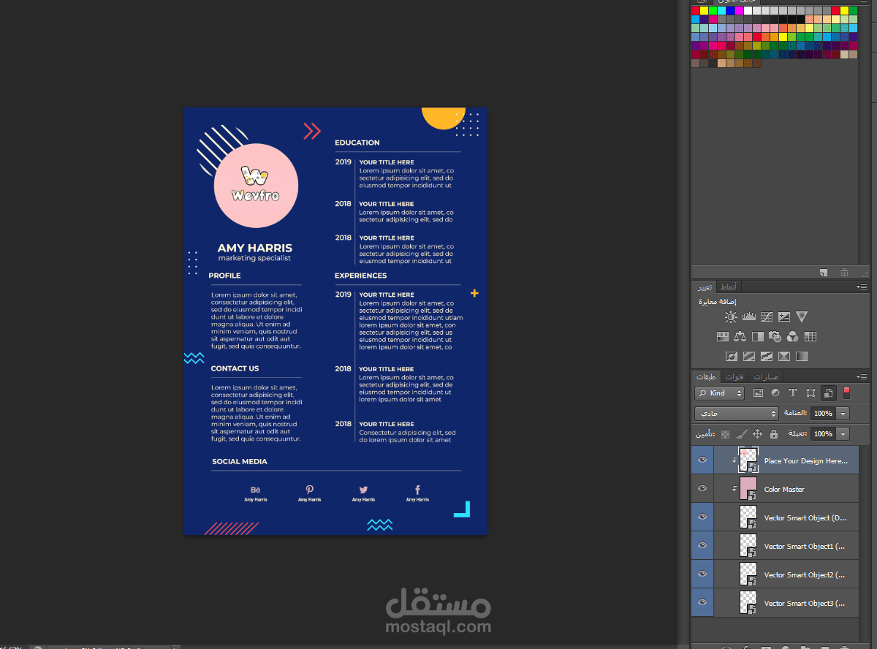Screen dimensions: 877x649
Task: Pick the cyan swatch in top row
Action: tap(722, 10)
